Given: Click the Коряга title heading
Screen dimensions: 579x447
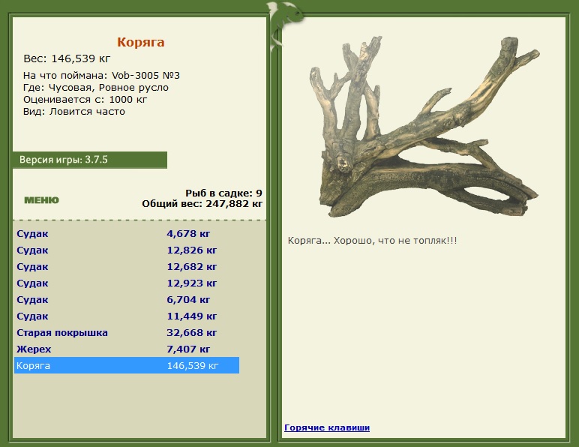Looking at the screenshot, I should 141,42.
